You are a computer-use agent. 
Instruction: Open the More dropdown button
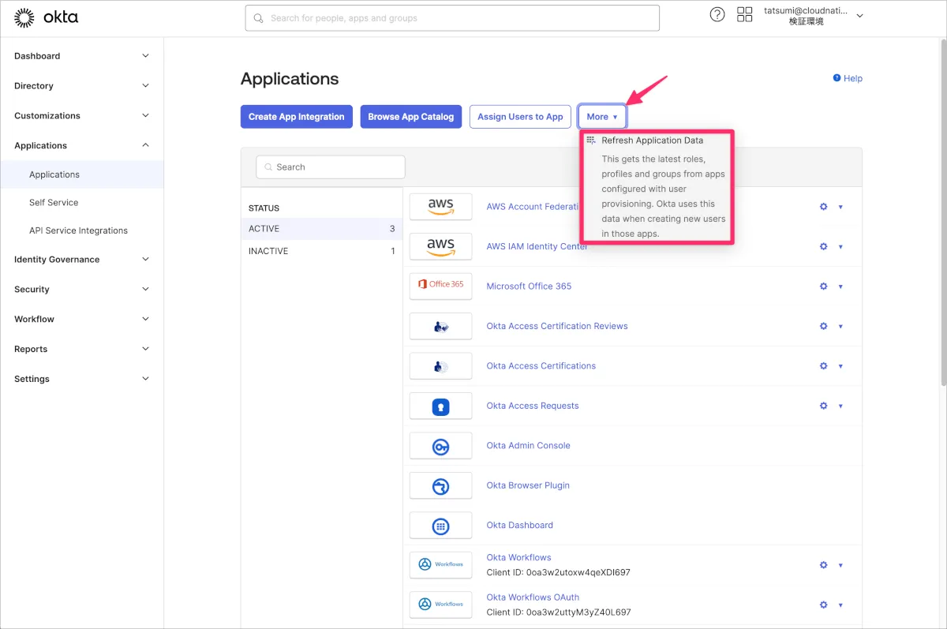(x=602, y=117)
